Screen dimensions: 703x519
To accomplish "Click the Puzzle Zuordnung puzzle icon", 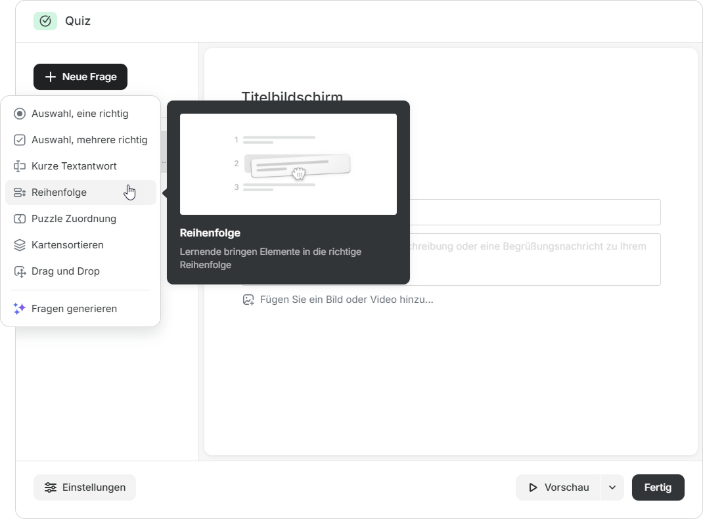I will pos(20,219).
